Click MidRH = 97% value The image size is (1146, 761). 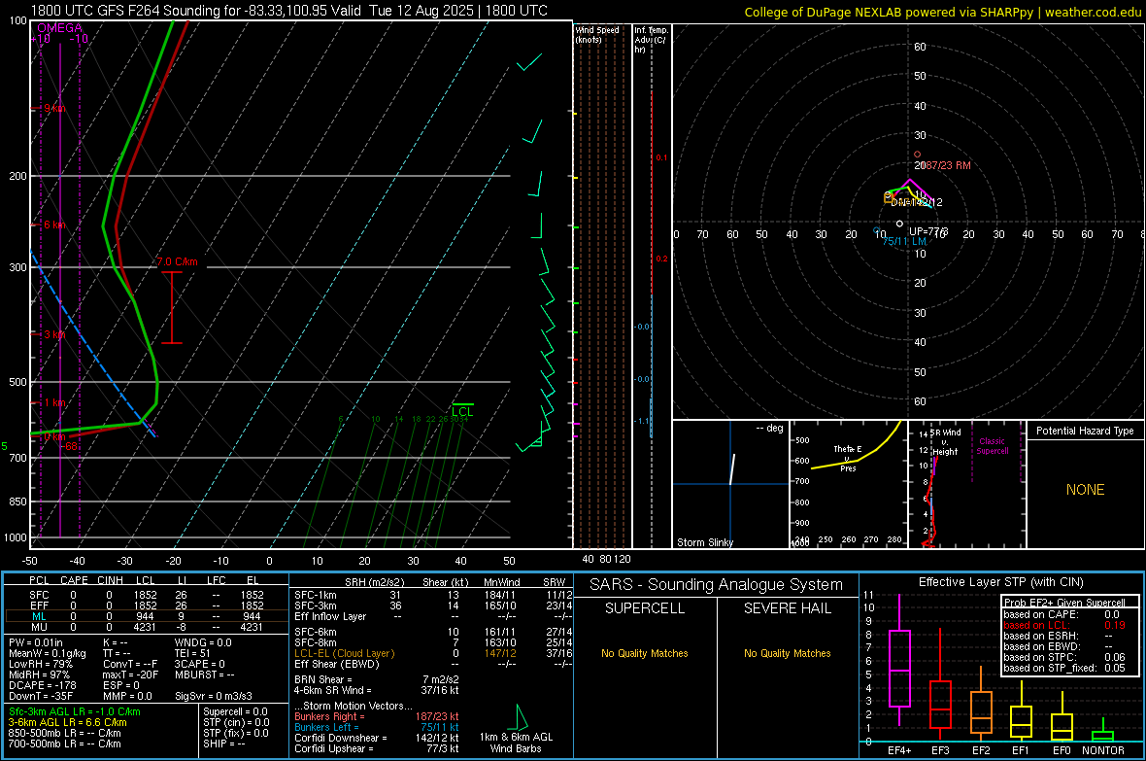[40, 675]
